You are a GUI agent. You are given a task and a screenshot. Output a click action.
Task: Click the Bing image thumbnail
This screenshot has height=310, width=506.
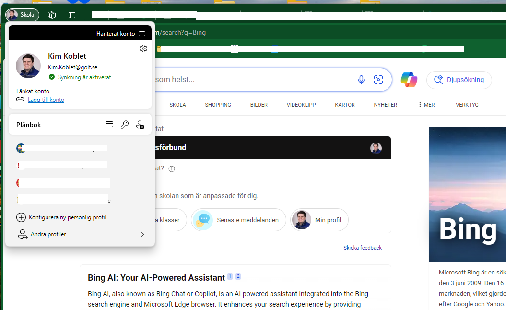pos(468,194)
